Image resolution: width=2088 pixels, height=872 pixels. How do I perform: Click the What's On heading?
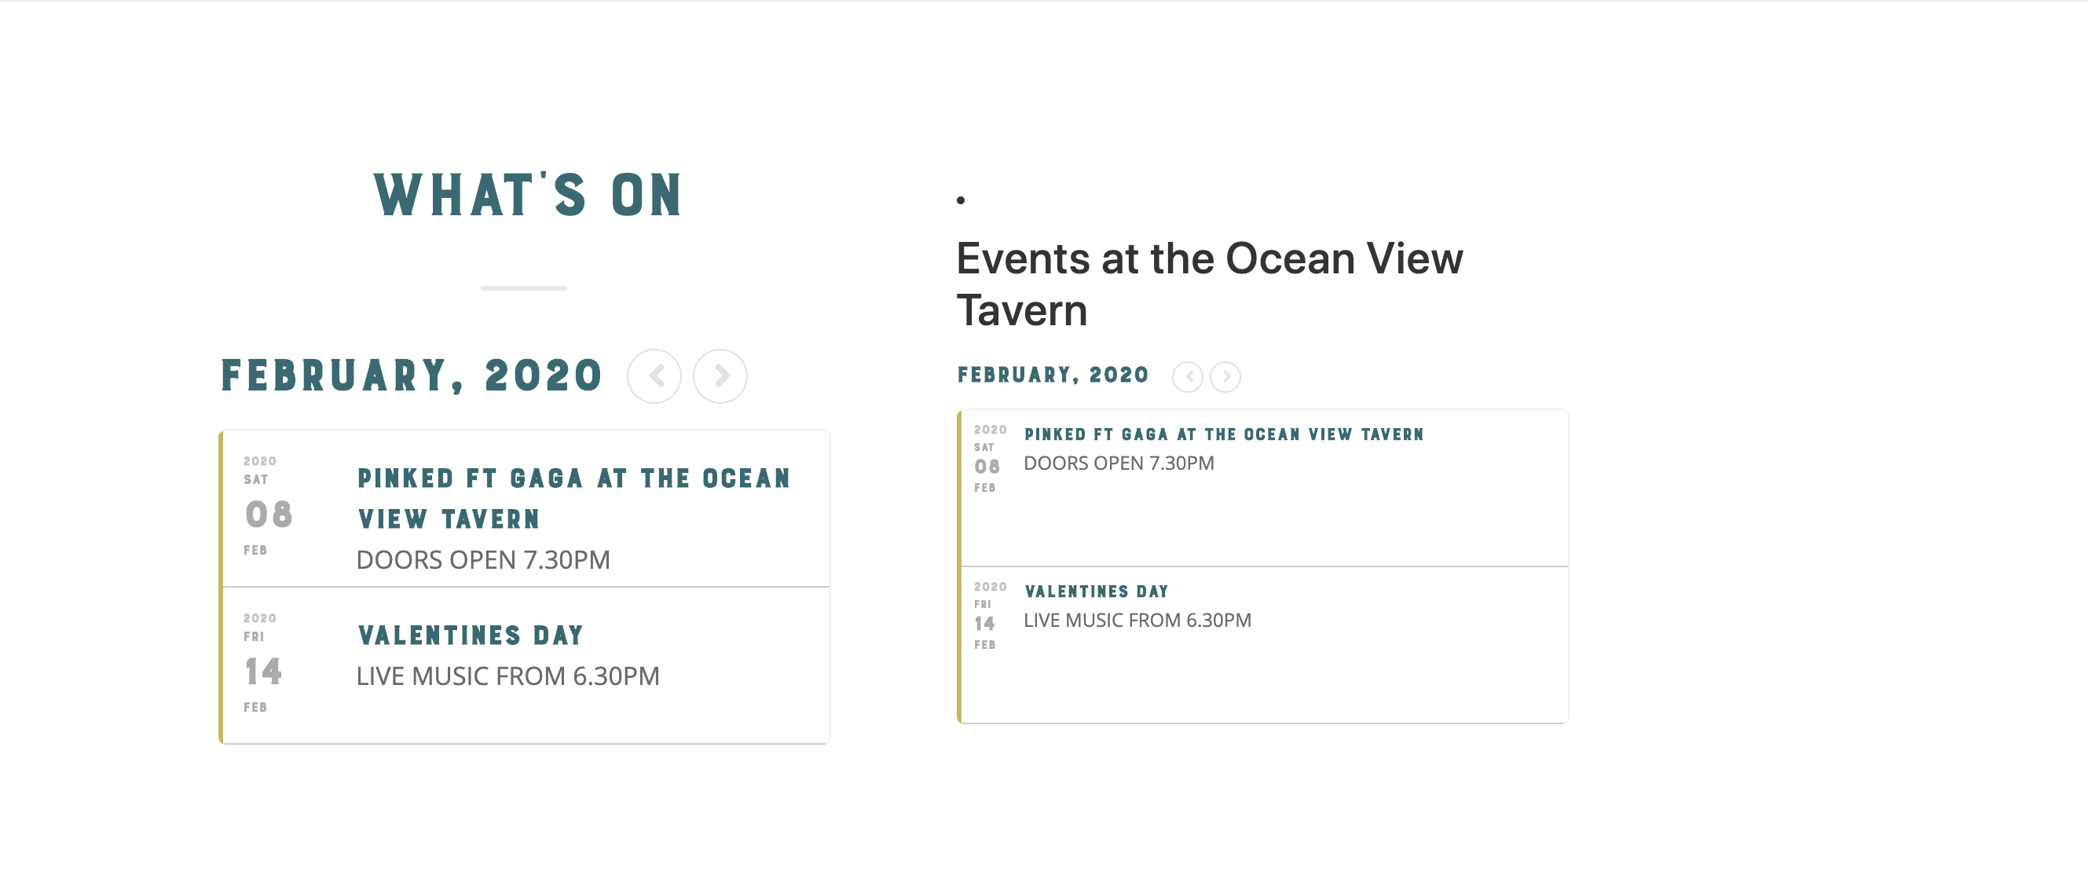[528, 196]
